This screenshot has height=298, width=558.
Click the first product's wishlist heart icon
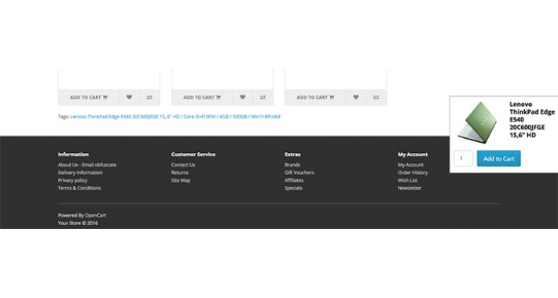click(x=129, y=97)
